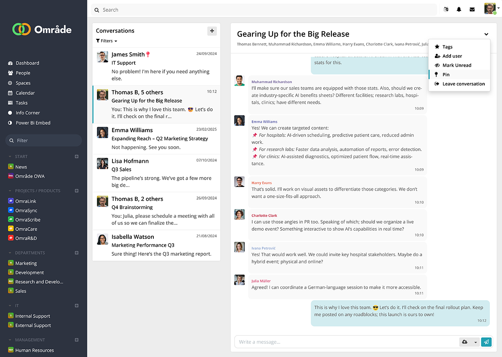Click the Dashboard icon in sidebar
This screenshot has height=357, width=502.
[x=11, y=63]
